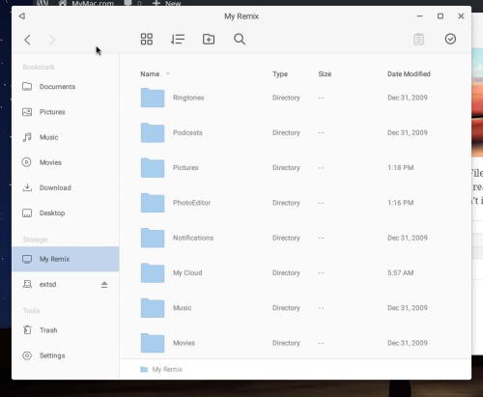Screen dimensions: 483x397
Task: Click the 1:16 PM date cell
Action: tap(400, 203)
